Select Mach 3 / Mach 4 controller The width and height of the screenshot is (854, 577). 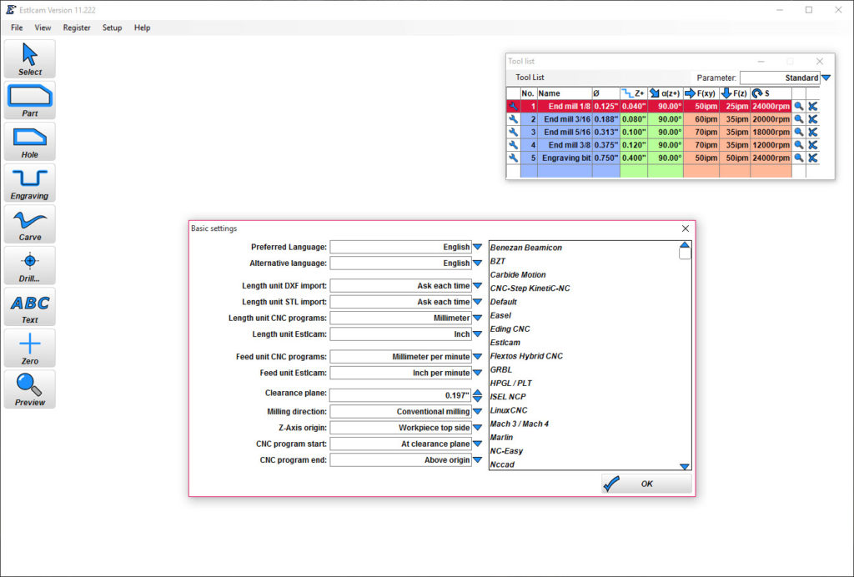[520, 424]
